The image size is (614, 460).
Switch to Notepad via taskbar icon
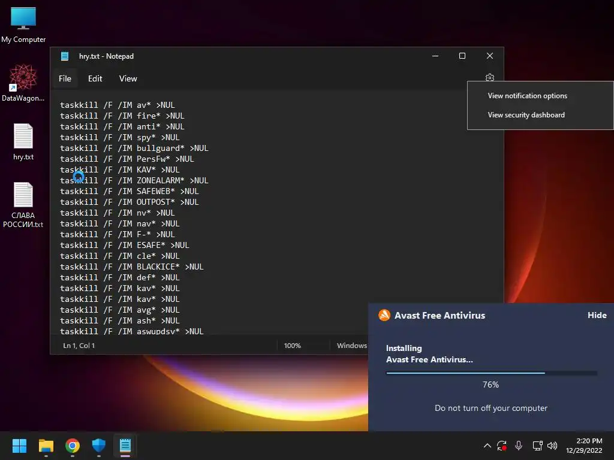125,446
